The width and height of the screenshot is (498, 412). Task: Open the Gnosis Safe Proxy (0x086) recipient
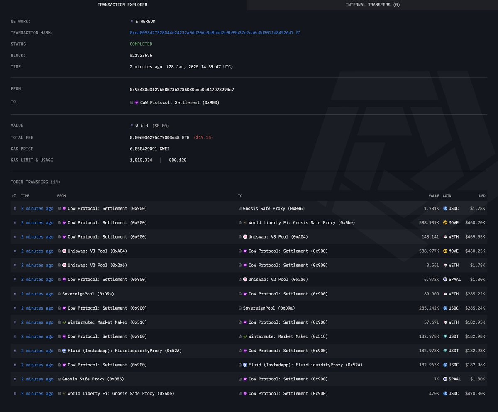tap(273, 208)
